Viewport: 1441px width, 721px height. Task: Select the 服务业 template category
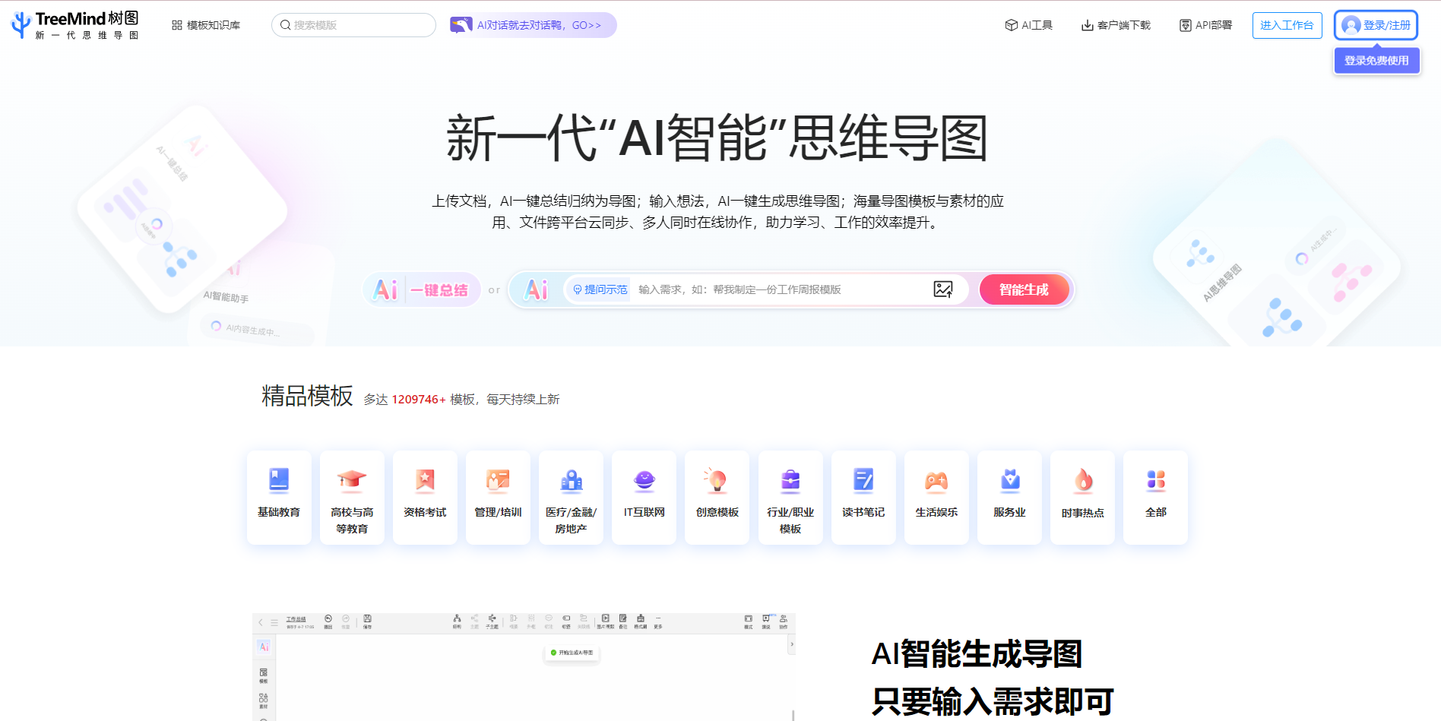pos(1009,498)
